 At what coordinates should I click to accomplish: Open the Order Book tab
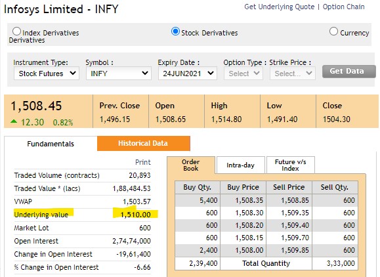[191, 165]
